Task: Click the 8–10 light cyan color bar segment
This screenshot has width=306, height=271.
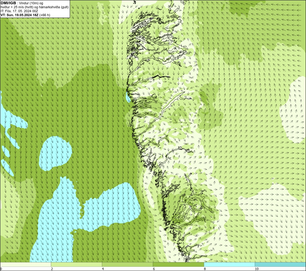Action: click(x=229, y=265)
